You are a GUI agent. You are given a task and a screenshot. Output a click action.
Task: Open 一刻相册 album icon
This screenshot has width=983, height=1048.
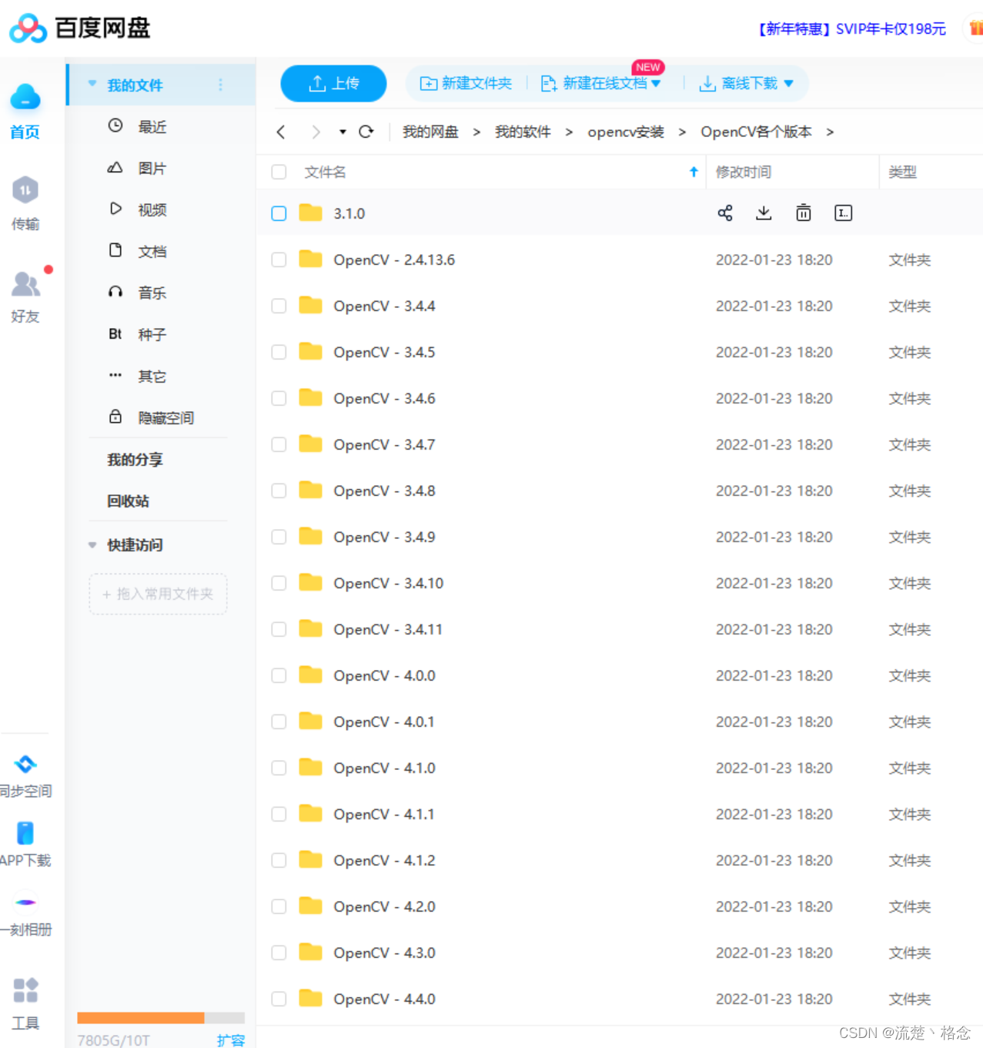[25, 902]
